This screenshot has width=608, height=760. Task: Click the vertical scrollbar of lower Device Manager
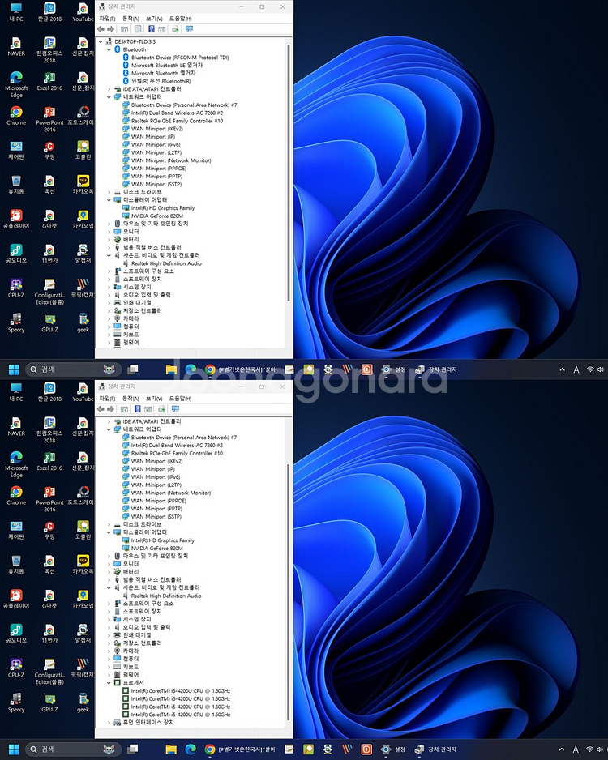click(289, 592)
